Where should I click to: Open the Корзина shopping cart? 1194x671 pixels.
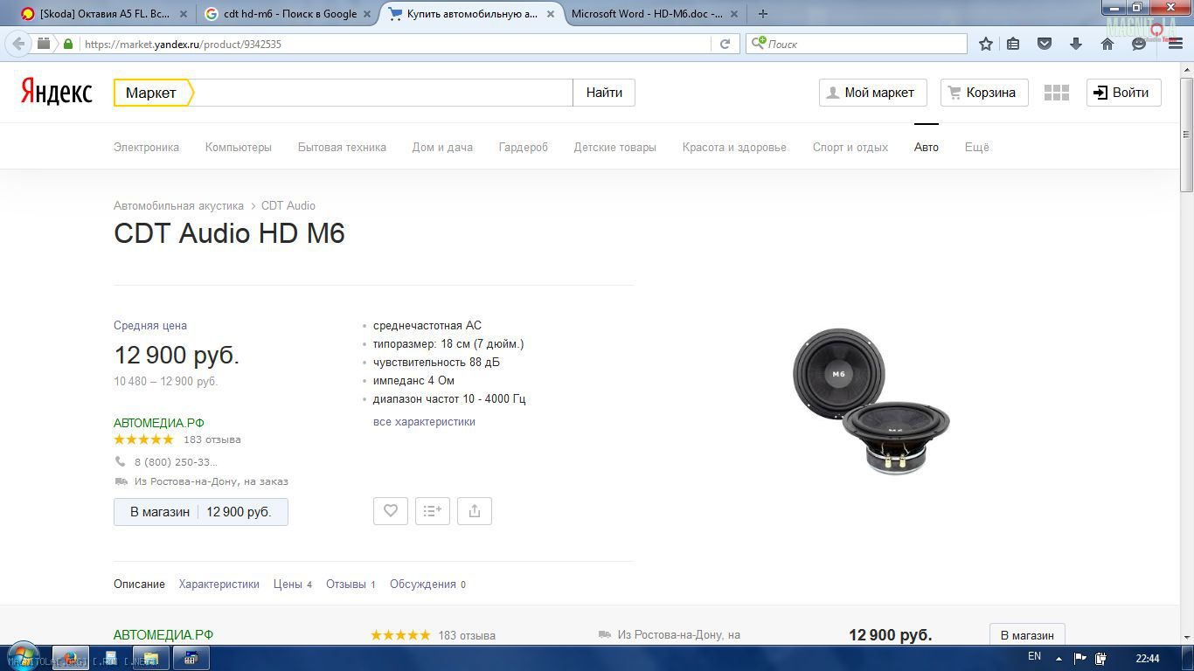tap(983, 93)
